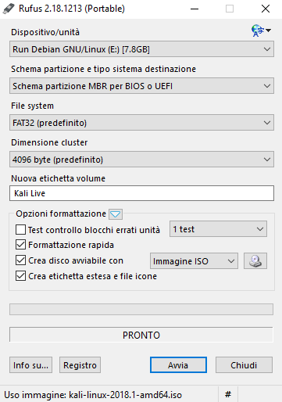282x402 pixels.
Task: Open the Registro log button
Action: (x=80, y=365)
